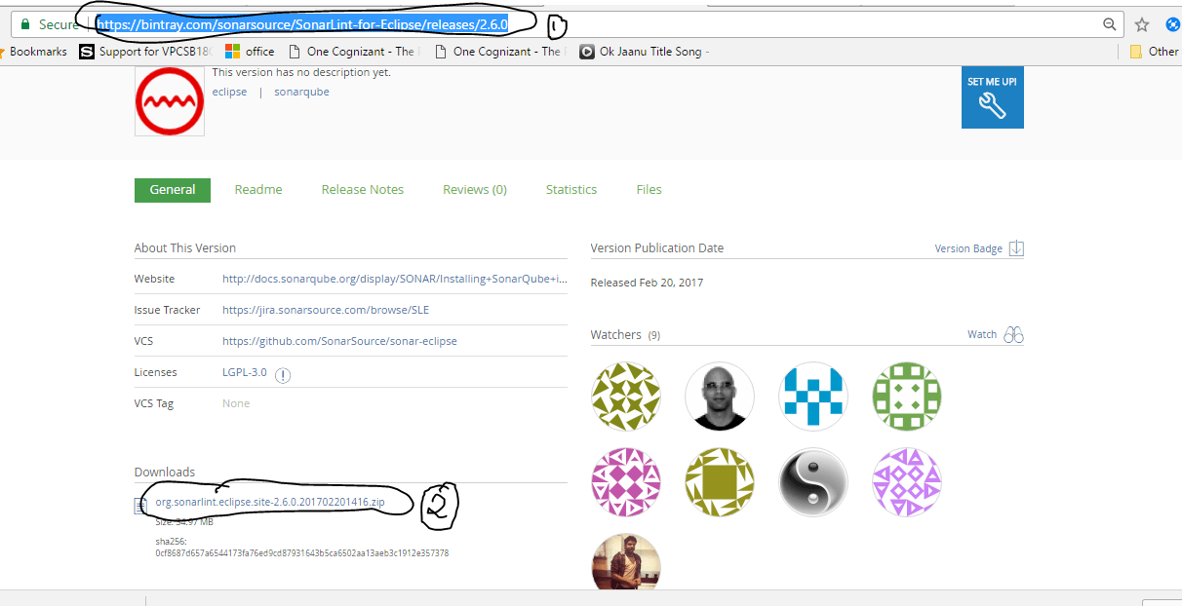This screenshot has width=1182, height=606.
Task: Open the Other bookmarks folder
Action: [1155, 52]
